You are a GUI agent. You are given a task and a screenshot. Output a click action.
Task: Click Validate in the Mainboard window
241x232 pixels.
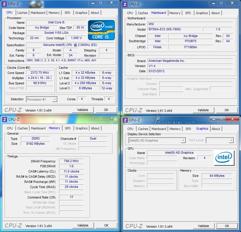pos(203,110)
